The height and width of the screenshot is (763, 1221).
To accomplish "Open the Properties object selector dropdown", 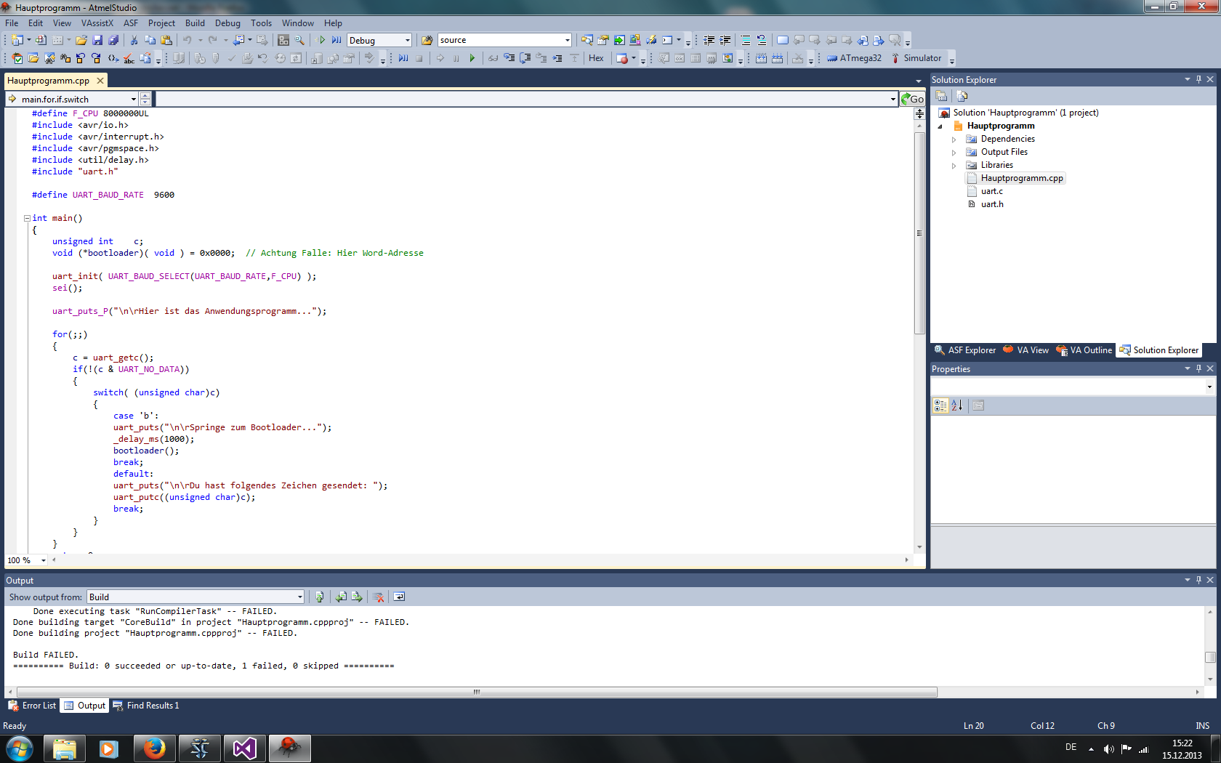I will [x=1209, y=387].
